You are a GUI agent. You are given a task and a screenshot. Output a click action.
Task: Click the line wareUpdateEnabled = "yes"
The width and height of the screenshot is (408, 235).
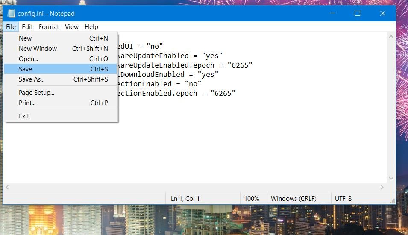pos(170,56)
